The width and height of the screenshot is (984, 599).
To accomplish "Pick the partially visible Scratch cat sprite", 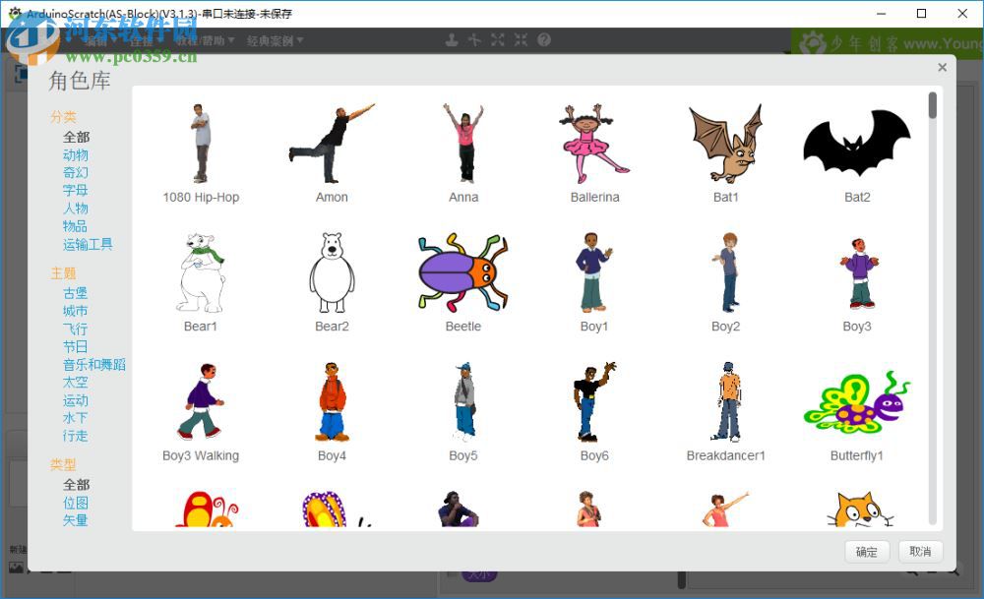I will (860, 509).
